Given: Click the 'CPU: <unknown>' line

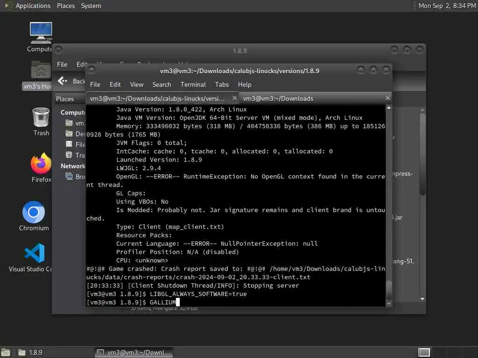Looking at the screenshot, I should point(142,260).
